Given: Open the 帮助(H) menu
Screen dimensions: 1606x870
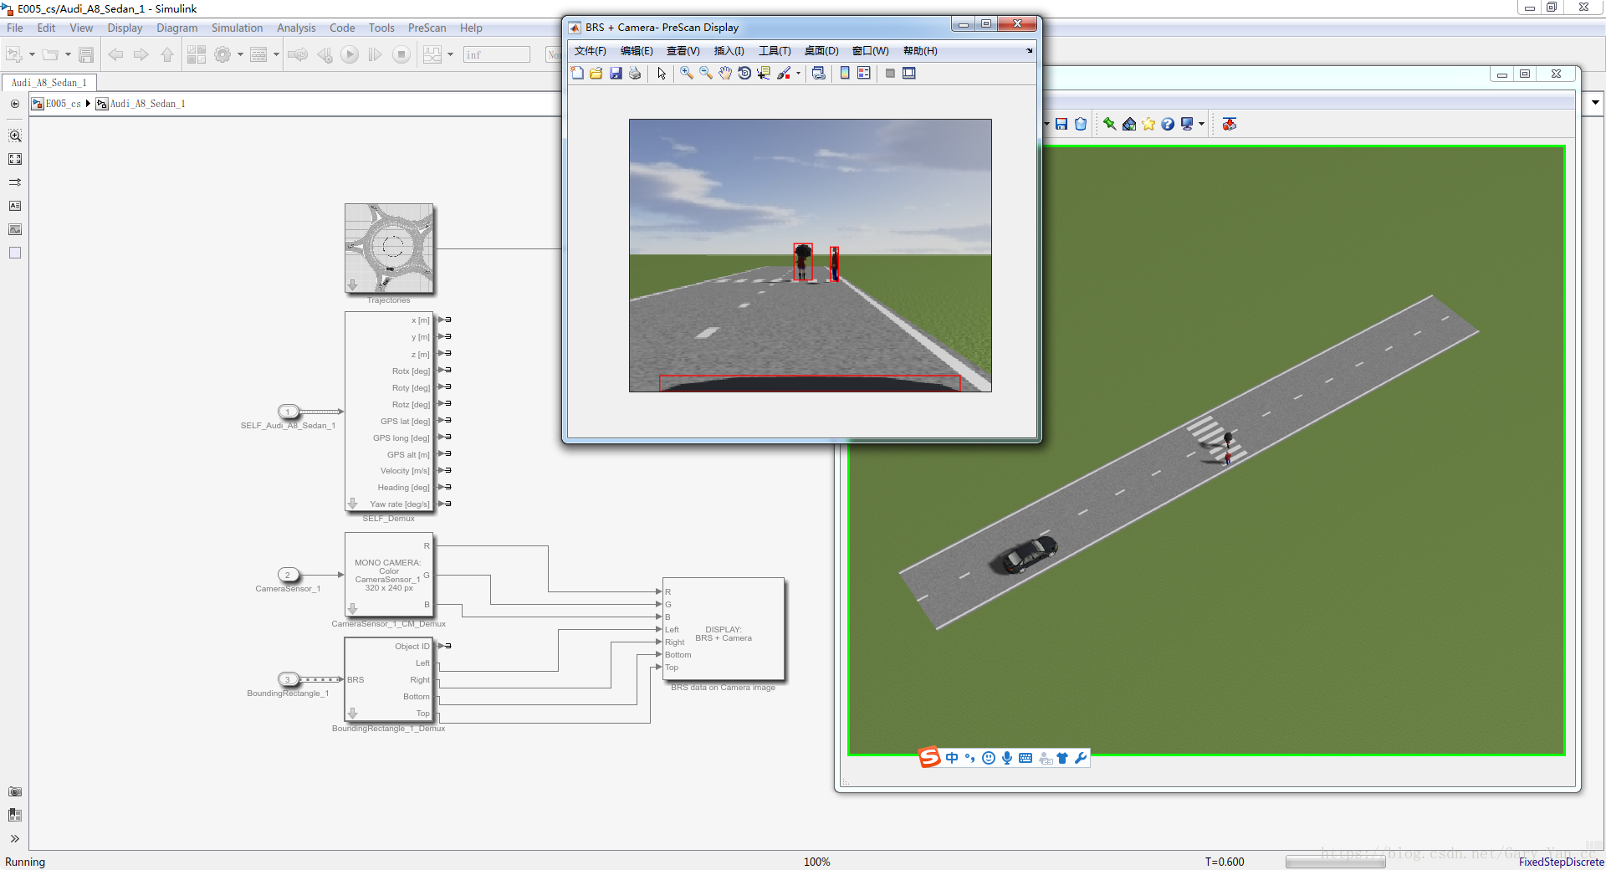Looking at the screenshot, I should pos(920,51).
